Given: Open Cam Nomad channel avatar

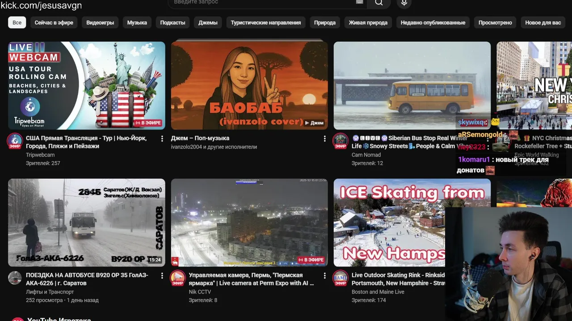Looking at the screenshot, I should (x=341, y=141).
